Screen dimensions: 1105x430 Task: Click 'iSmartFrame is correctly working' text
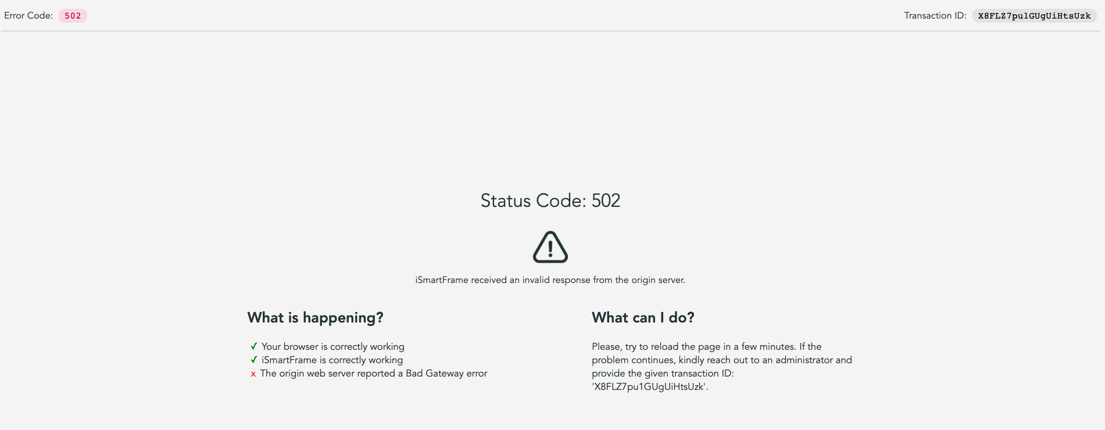(332, 360)
